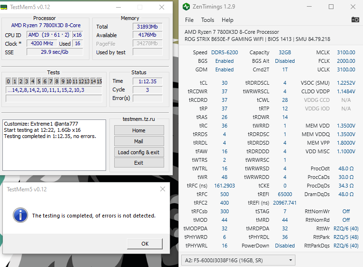The width and height of the screenshot is (363, 267).
Task: Minimize the TestMem5 main window
Action: [118, 7]
